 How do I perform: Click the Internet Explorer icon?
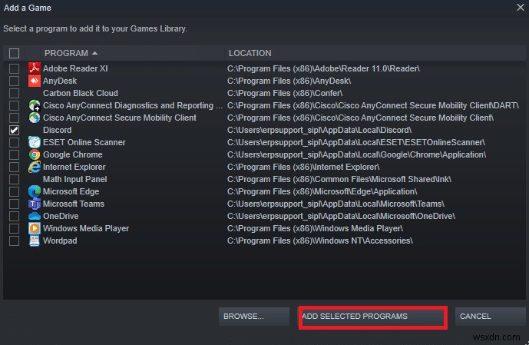coord(35,167)
